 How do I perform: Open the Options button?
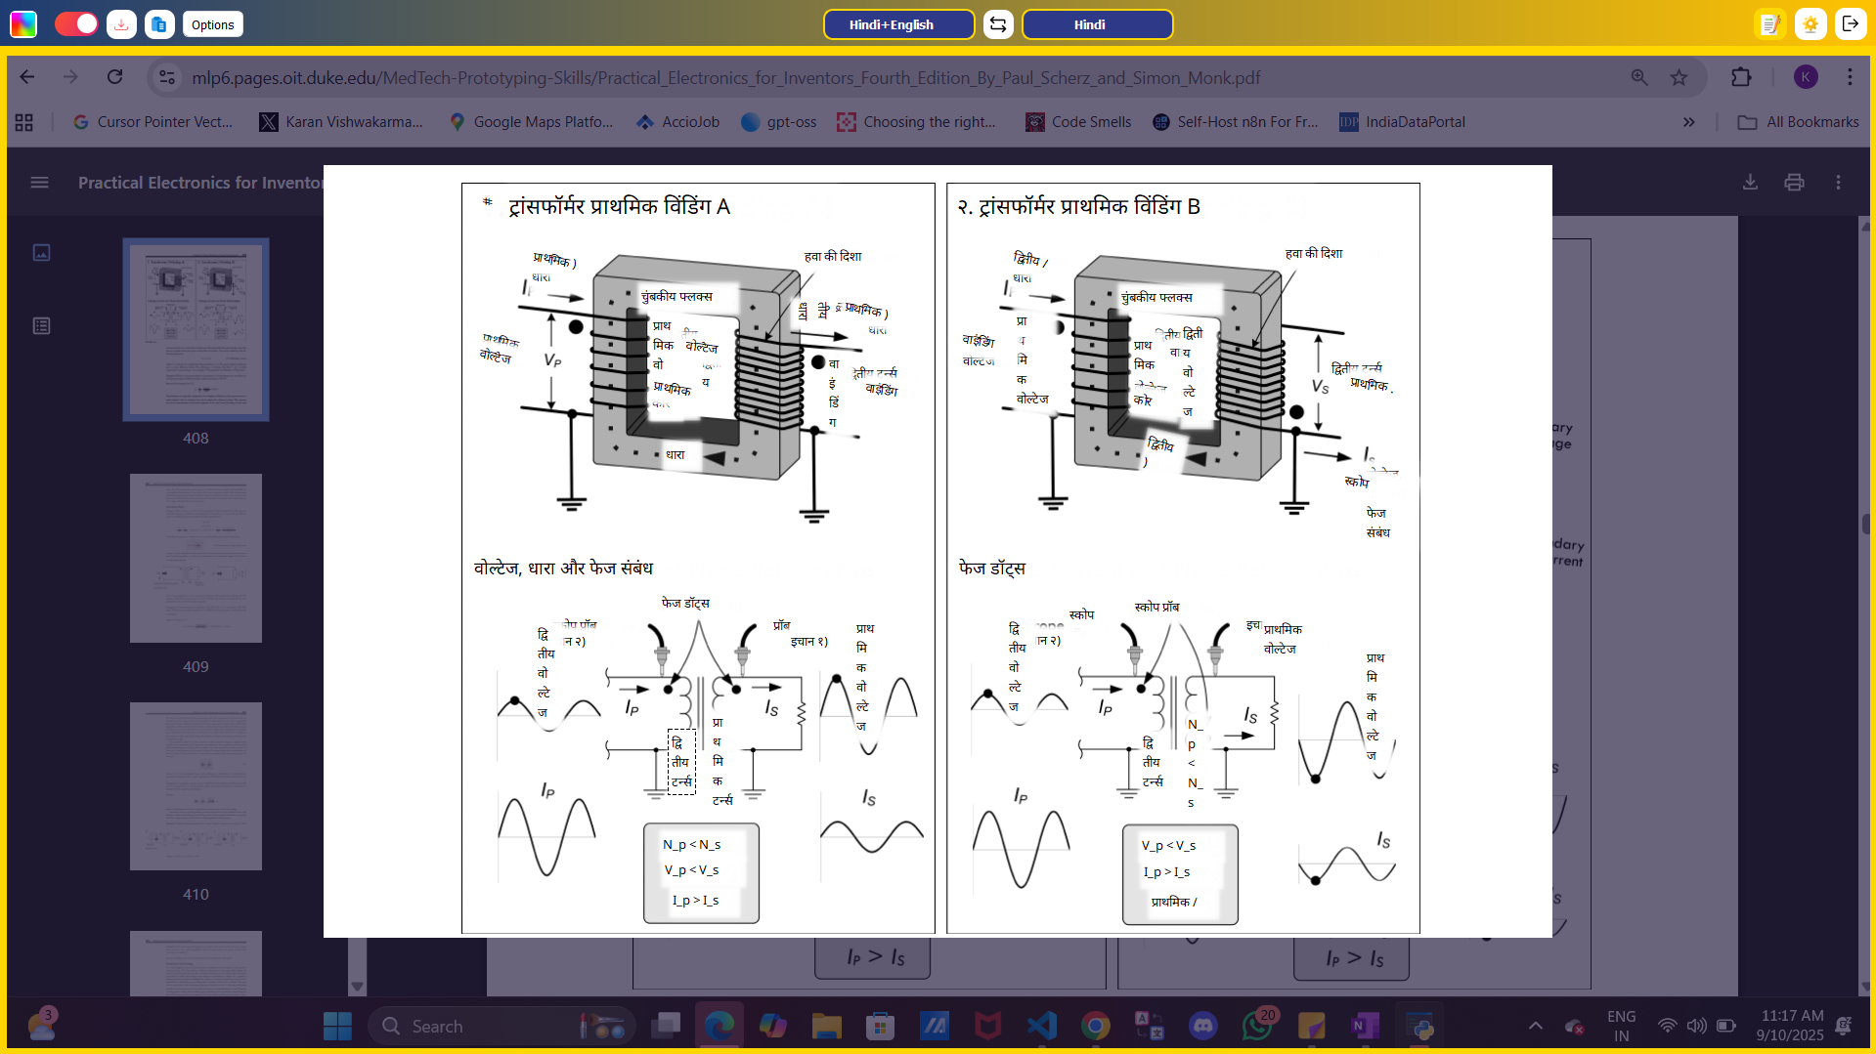coord(213,24)
